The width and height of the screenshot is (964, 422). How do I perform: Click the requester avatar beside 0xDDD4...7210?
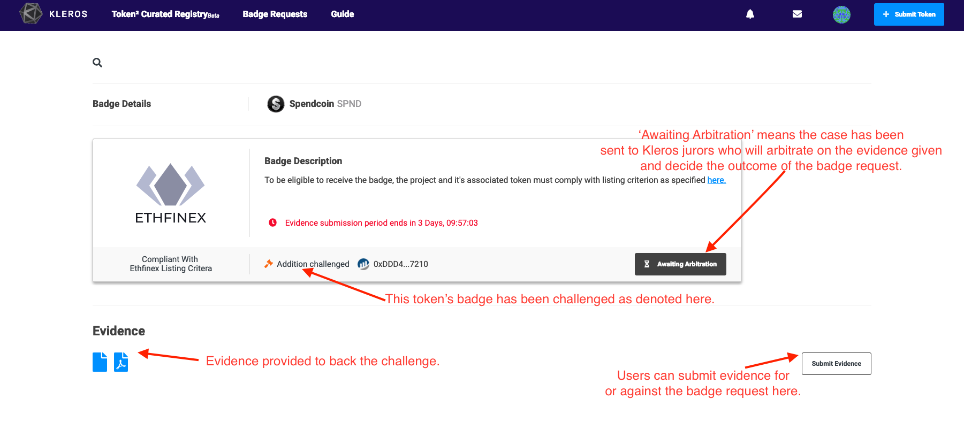(363, 264)
